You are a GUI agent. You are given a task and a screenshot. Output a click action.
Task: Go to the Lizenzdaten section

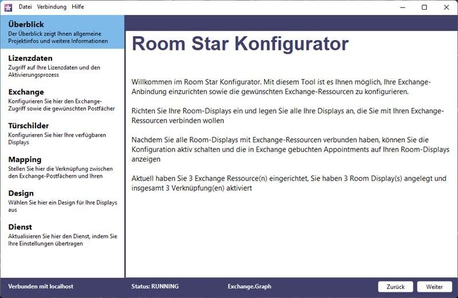coord(62,66)
